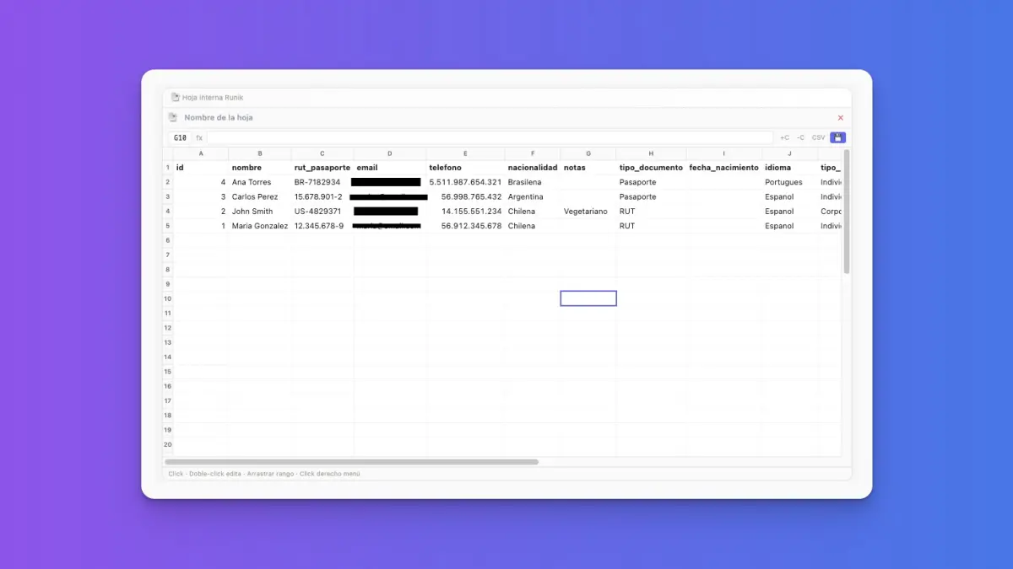This screenshot has height=569, width=1013.
Task: Add a column with +C
Action: tap(784, 137)
